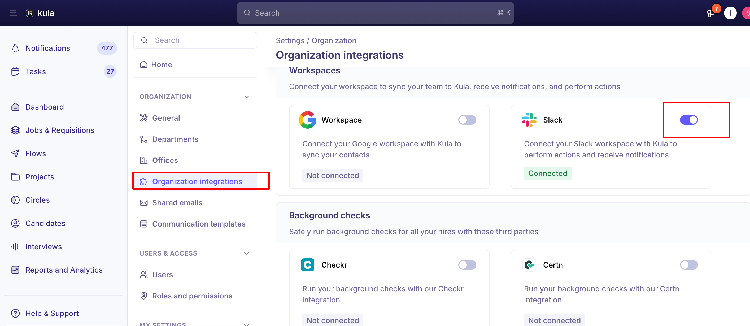Click the Candidates person icon
750x326 pixels.
click(x=15, y=223)
